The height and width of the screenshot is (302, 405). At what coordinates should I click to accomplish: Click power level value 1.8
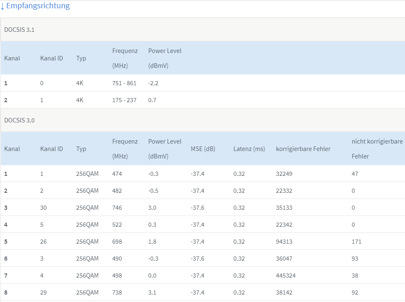click(x=152, y=242)
